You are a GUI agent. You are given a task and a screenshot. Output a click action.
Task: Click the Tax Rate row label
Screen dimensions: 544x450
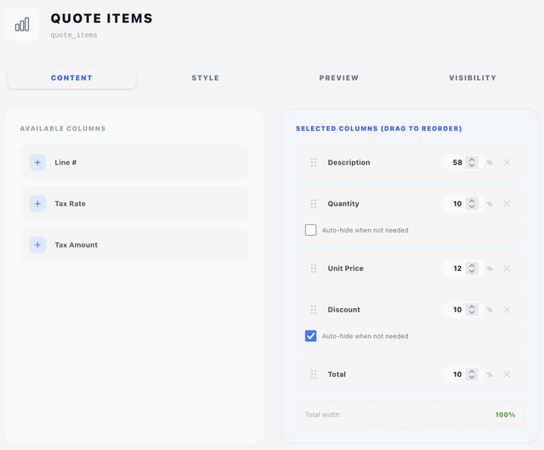click(x=70, y=204)
